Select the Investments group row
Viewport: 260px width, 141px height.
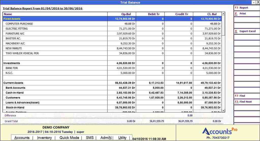(x=12, y=63)
